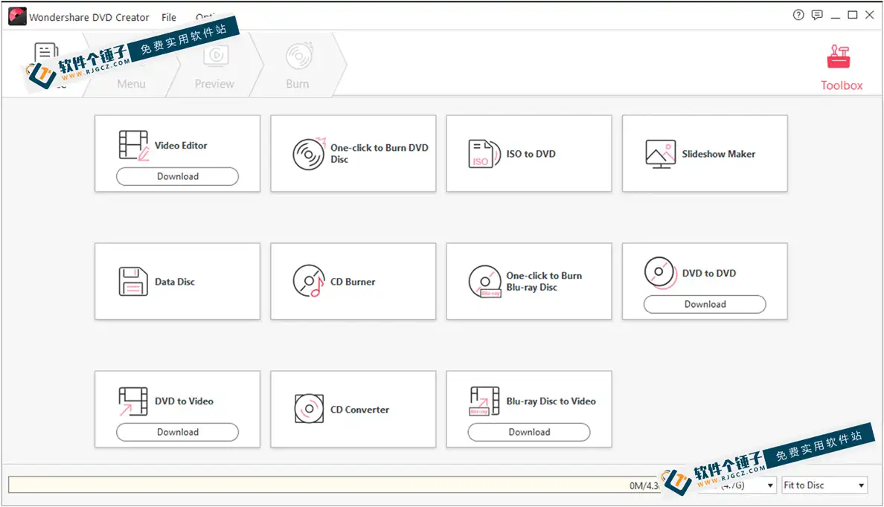This screenshot has height=507, width=884.
Task: Select the DVD to DVD disc icon
Action: 660,274
